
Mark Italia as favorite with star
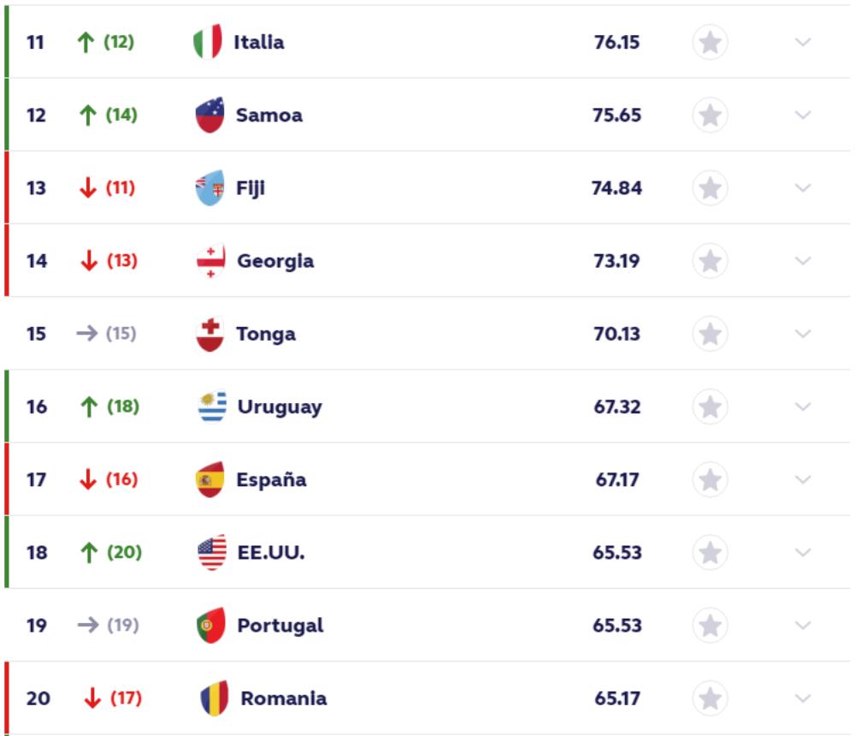coord(710,42)
